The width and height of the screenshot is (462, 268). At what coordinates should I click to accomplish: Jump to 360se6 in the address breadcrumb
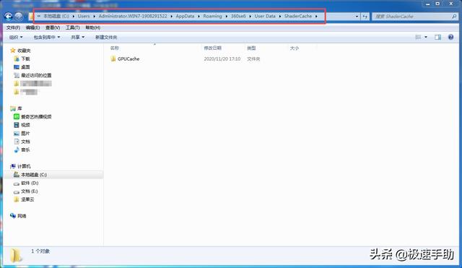pos(238,16)
